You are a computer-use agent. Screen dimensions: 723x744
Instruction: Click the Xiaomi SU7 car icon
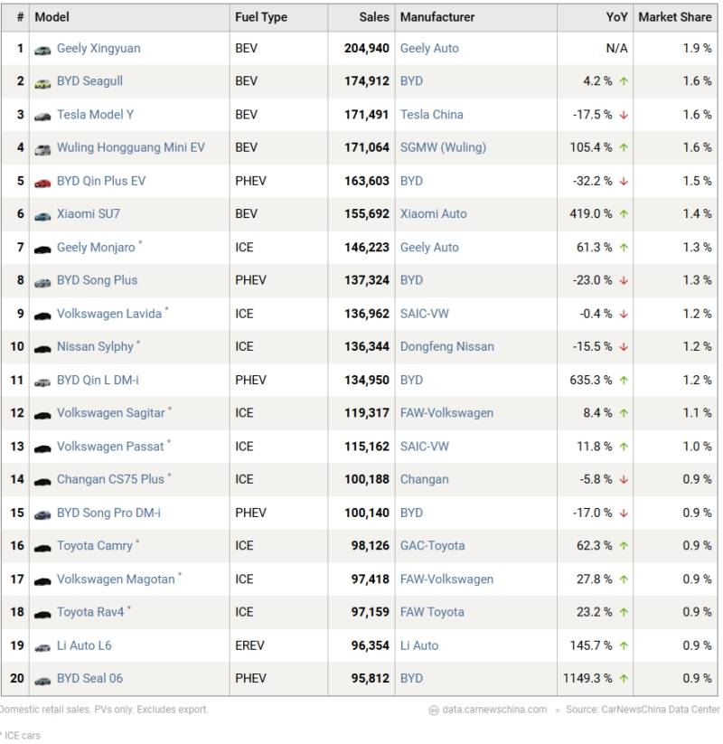42,215
